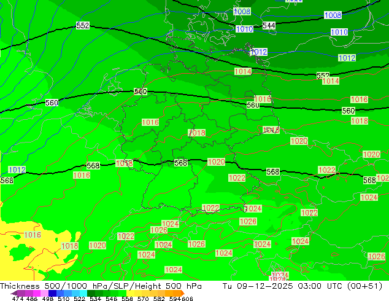Click the purple arrow start of the legend bar

pyautogui.click(x=14, y=293)
